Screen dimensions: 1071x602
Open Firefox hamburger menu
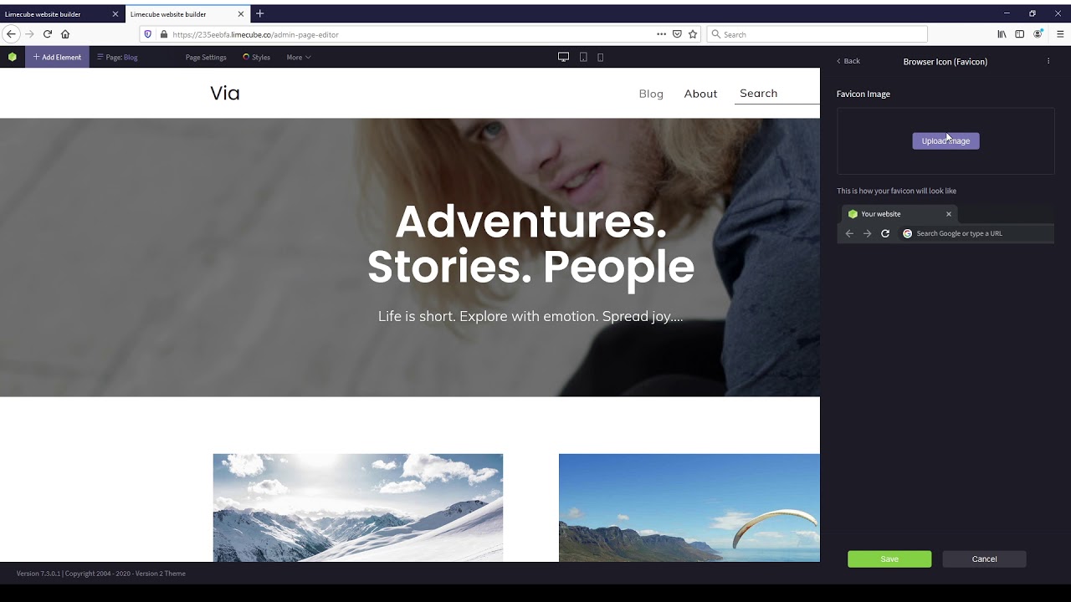pyautogui.click(x=1060, y=34)
